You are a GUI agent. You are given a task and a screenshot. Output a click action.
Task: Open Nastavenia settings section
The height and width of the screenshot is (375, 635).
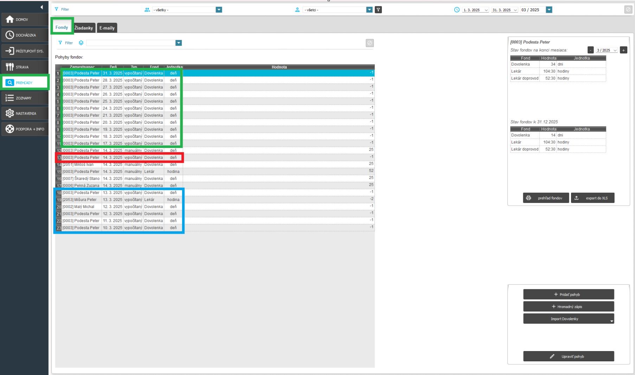pyautogui.click(x=25, y=114)
